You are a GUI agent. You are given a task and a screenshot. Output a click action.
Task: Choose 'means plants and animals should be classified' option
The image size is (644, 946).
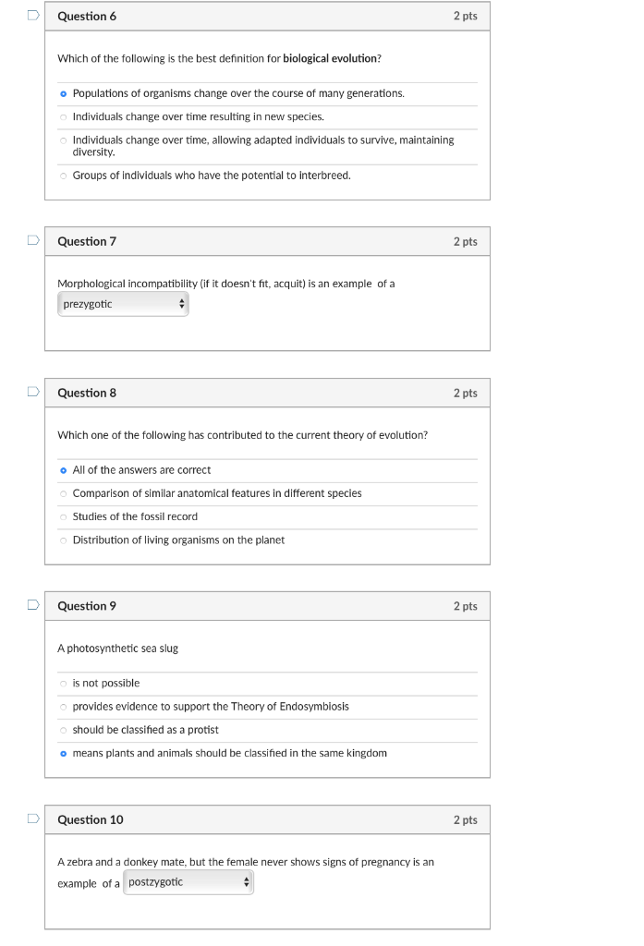click(x=64, y=754)
